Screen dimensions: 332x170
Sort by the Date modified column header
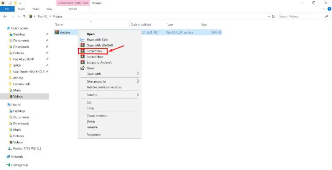coord(141,24)
